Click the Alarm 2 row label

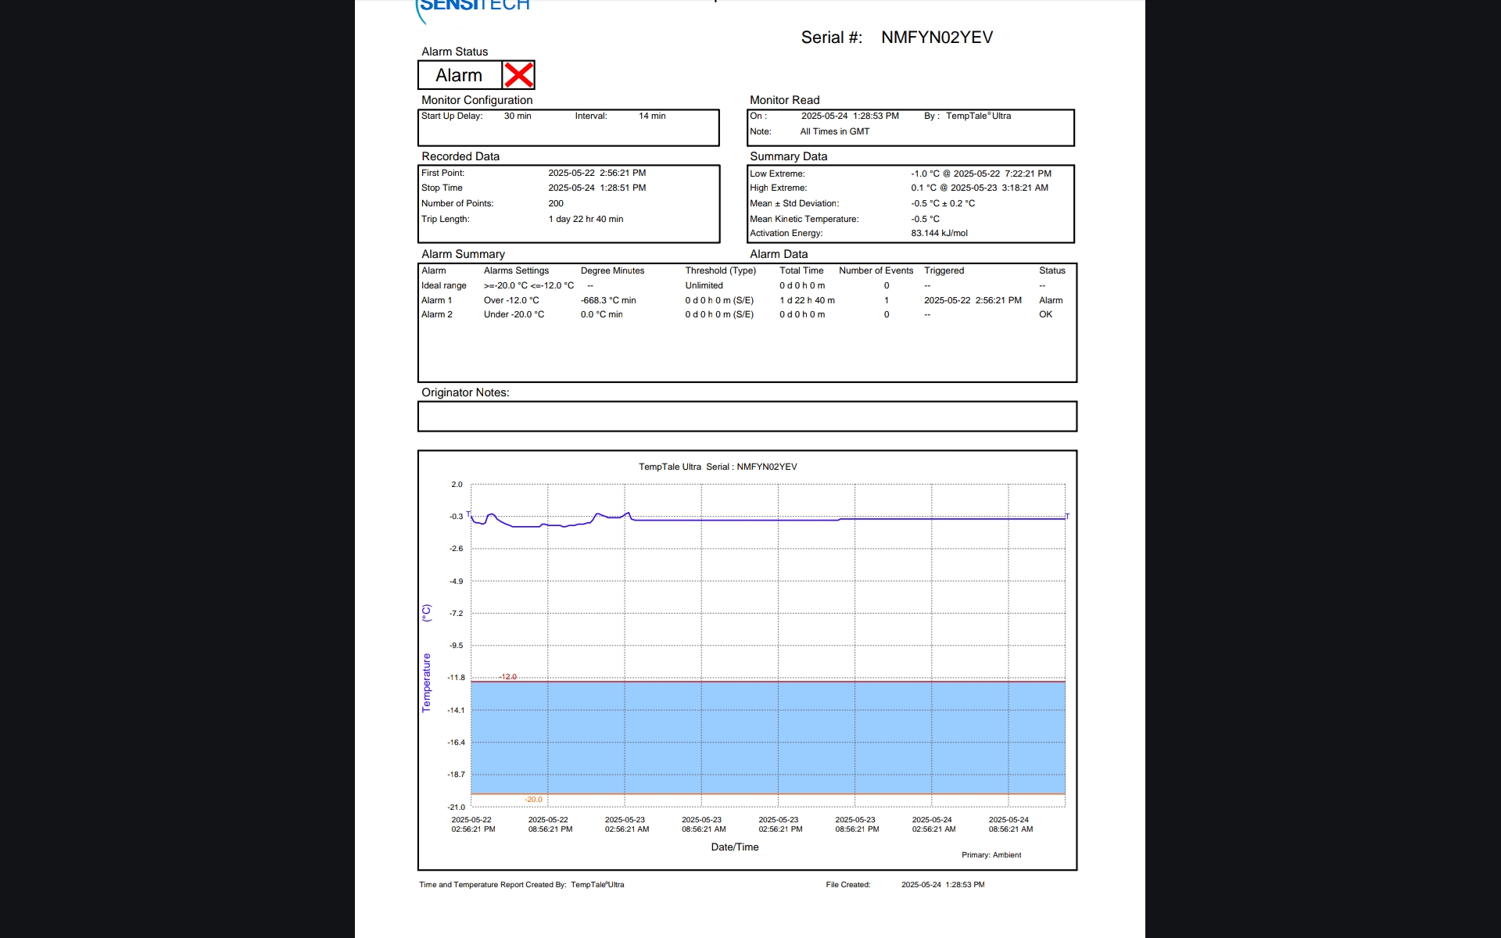(436, 314)
